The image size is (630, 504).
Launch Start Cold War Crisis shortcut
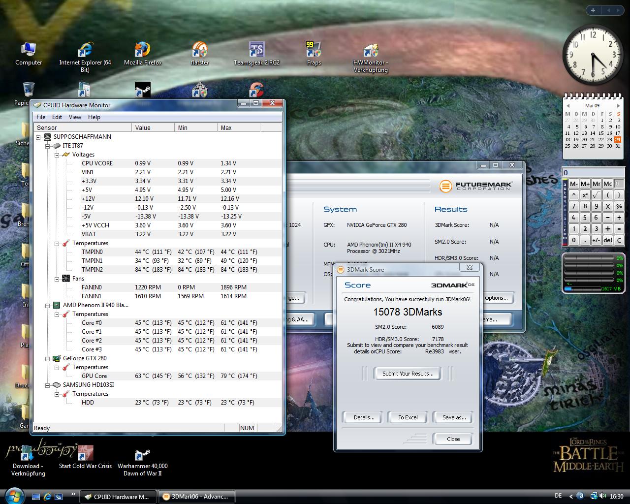click(x=85, y=457)
